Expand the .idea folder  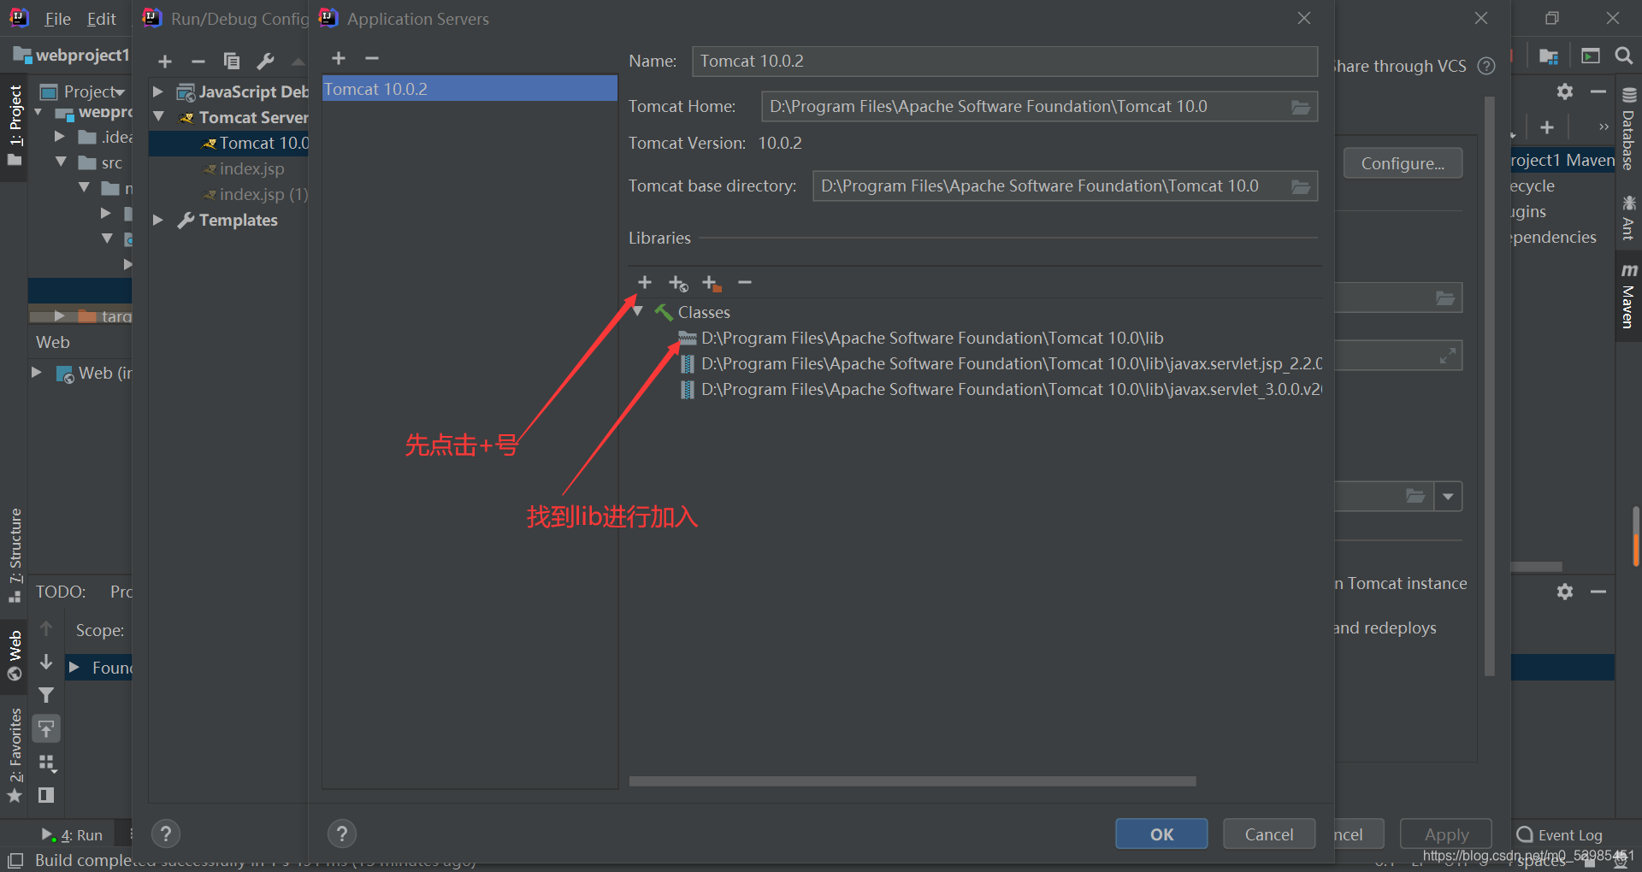point(60,137)
